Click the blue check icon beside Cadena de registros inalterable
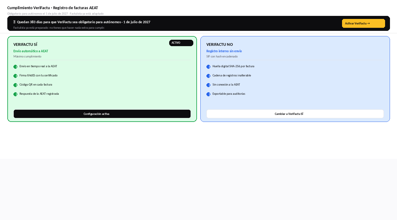397x220 pixels. click(x=208, y=76)
